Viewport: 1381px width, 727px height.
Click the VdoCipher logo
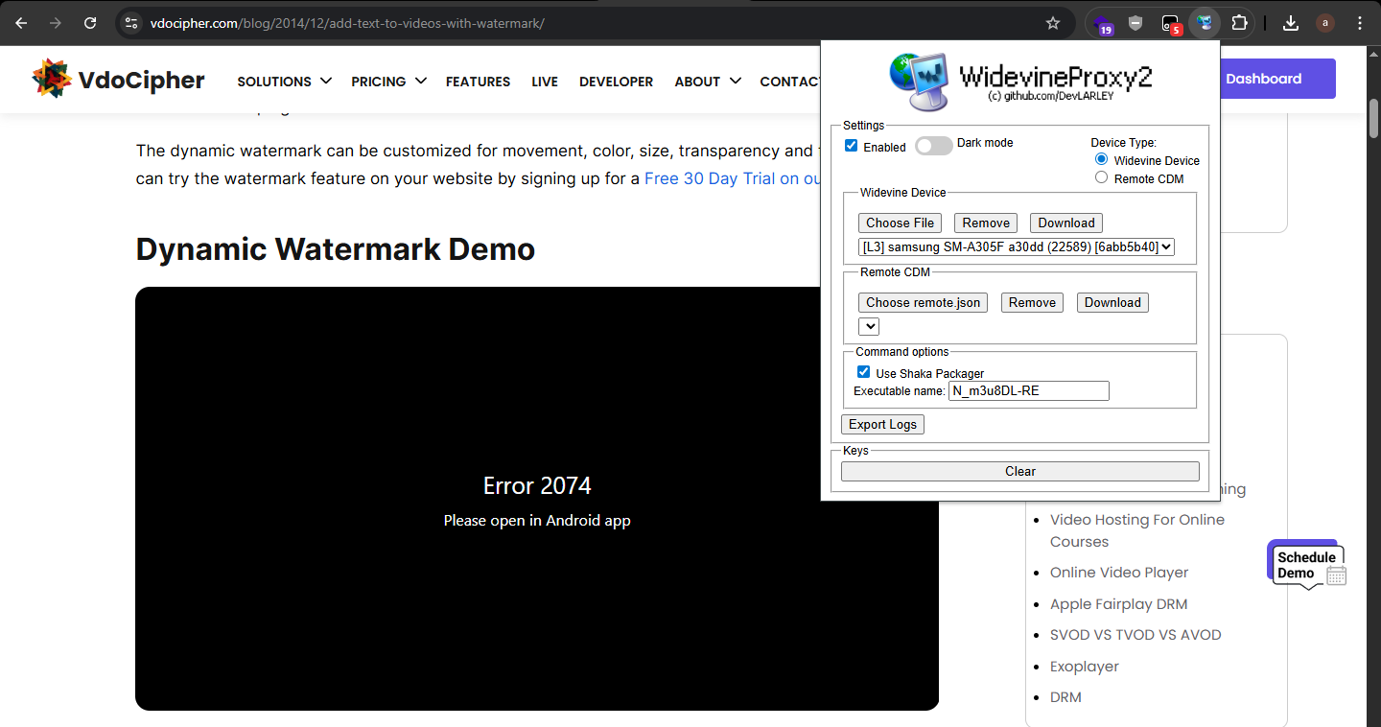[x=118, y=80]
